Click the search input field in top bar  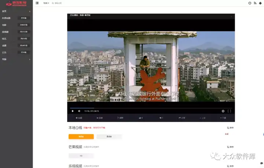click(58, 3)
